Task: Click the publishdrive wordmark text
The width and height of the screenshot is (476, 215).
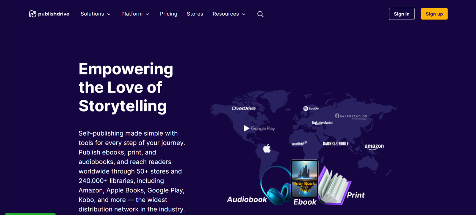Action: pyautogui.click(x=54, y=14)
